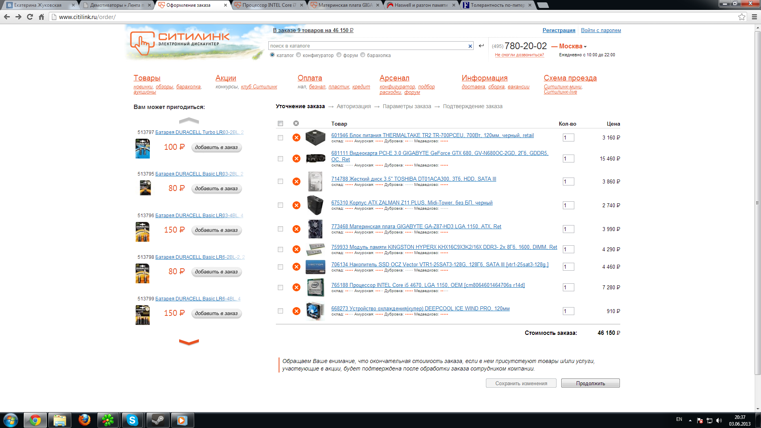
Task: Remove the Intel Core i5 4670 processor
Action: tap(296, 287)
